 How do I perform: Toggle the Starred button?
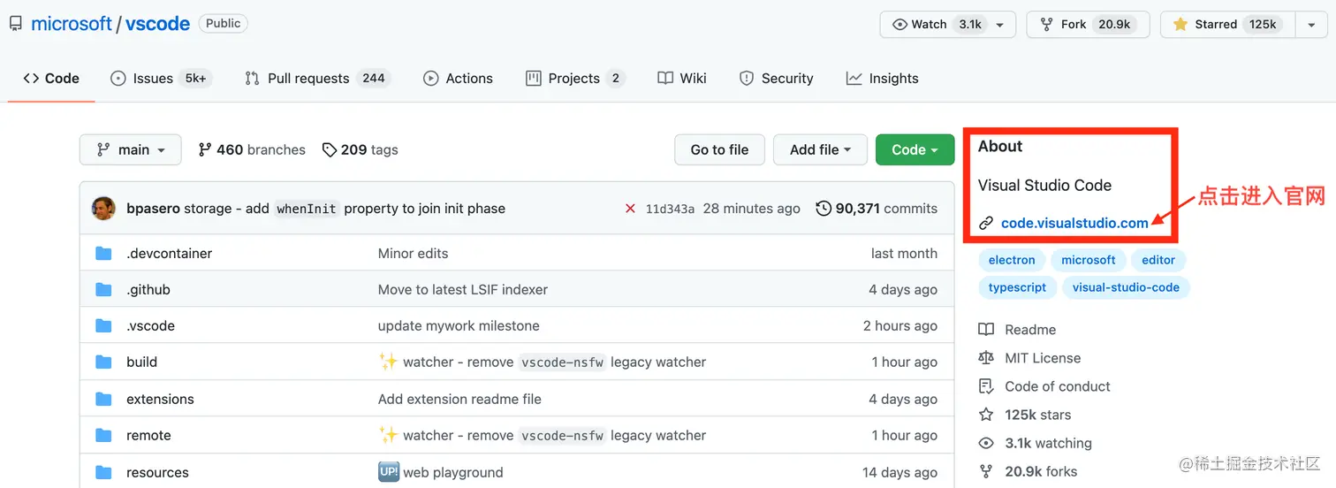point(1226,25)
